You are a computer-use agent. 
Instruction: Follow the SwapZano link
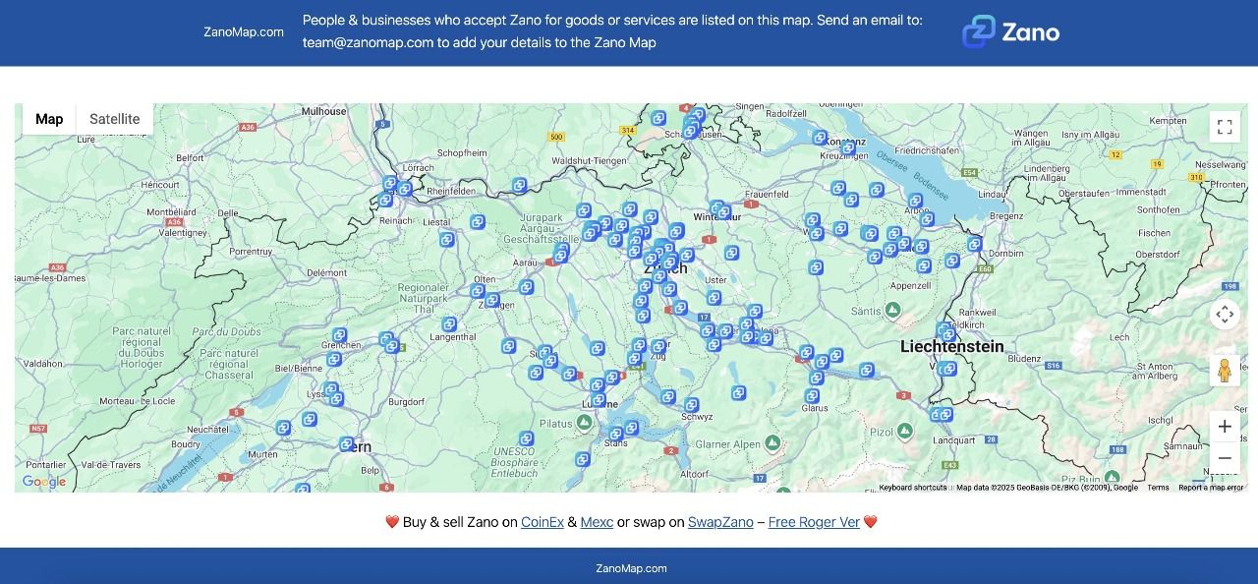tap(720, 522)
